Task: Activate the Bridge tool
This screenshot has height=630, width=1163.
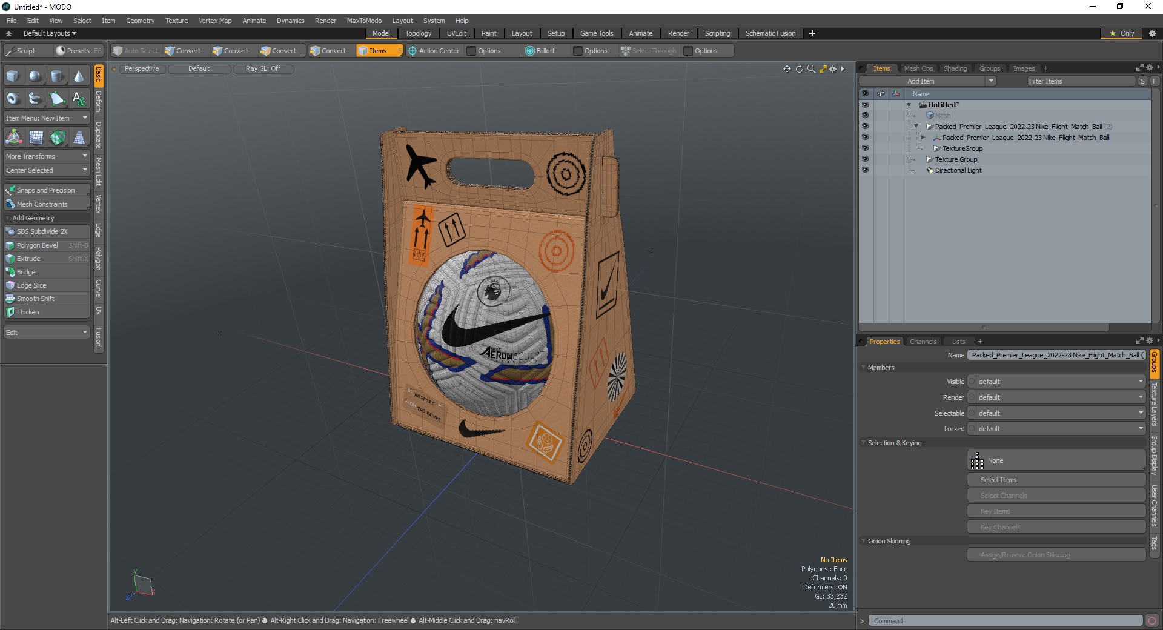Action: [47, 272]
